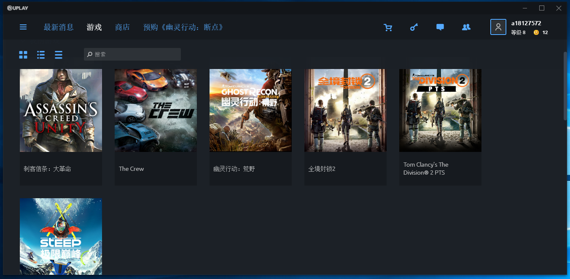Open the chat messages icon
Screen dimensions: 570x279
[440, 27]
